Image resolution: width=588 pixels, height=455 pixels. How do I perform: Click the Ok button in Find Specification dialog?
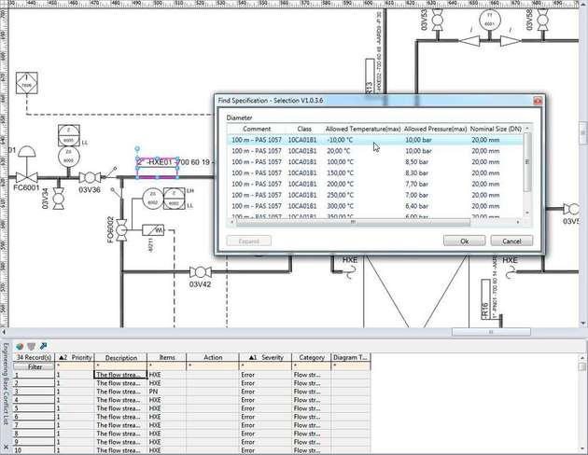pos(464,241)
